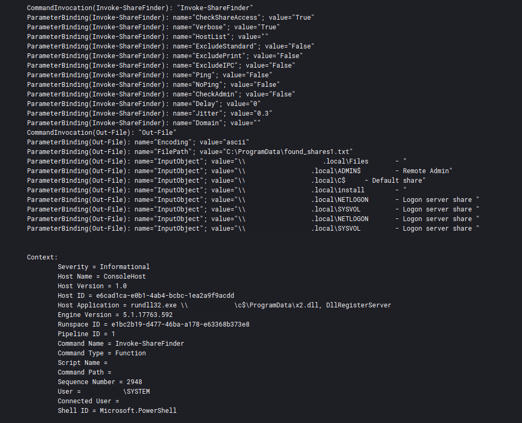
Task: Click the C$ Default share line
Action: [226, 181]
